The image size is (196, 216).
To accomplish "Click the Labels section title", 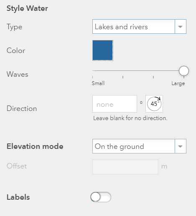I will pyautogui.click(x=18, y=197).
